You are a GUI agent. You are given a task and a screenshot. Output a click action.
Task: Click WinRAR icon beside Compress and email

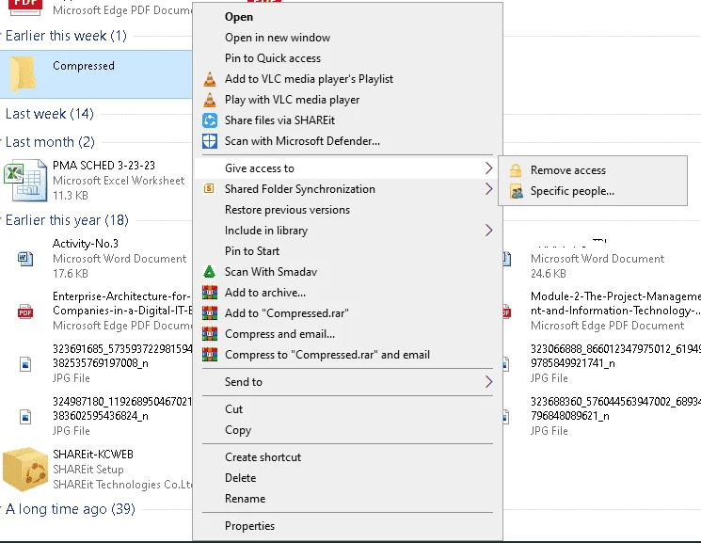209,334
